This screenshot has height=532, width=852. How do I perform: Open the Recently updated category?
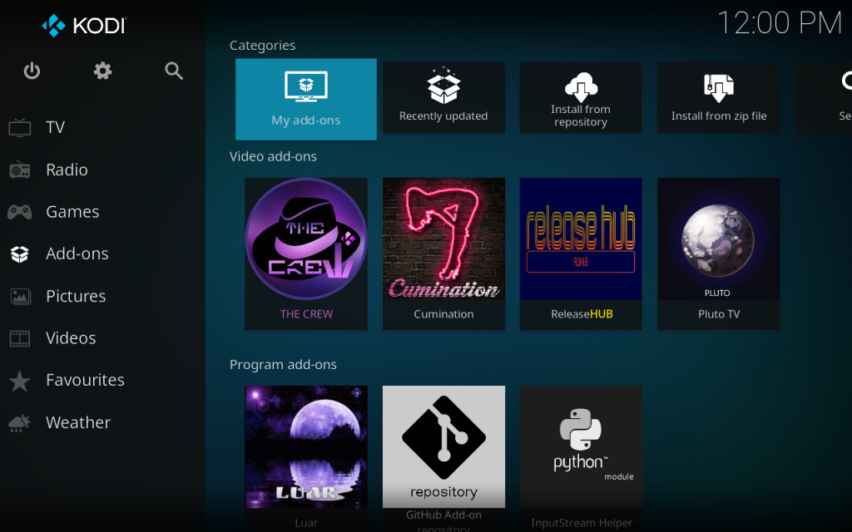(x=443, y=98)
